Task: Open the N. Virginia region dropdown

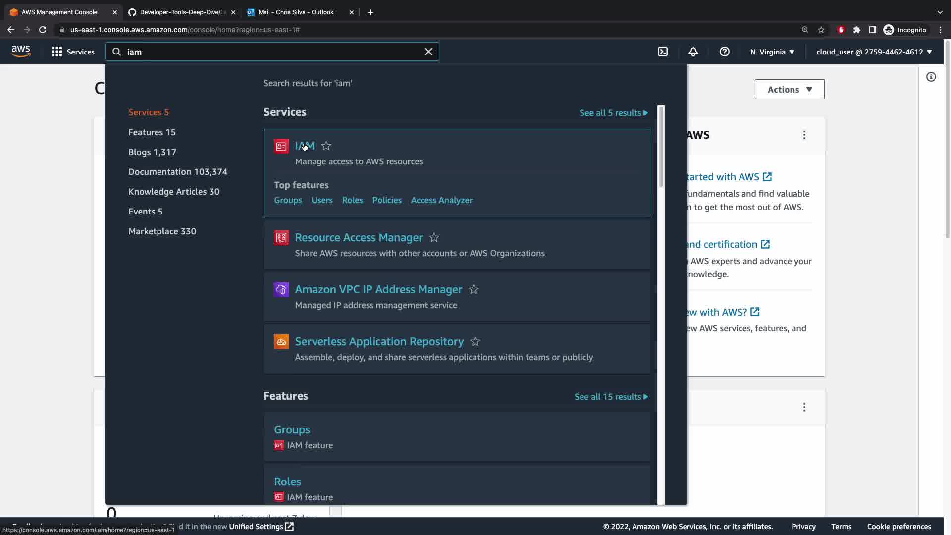Action: click(x=772, y=52)
